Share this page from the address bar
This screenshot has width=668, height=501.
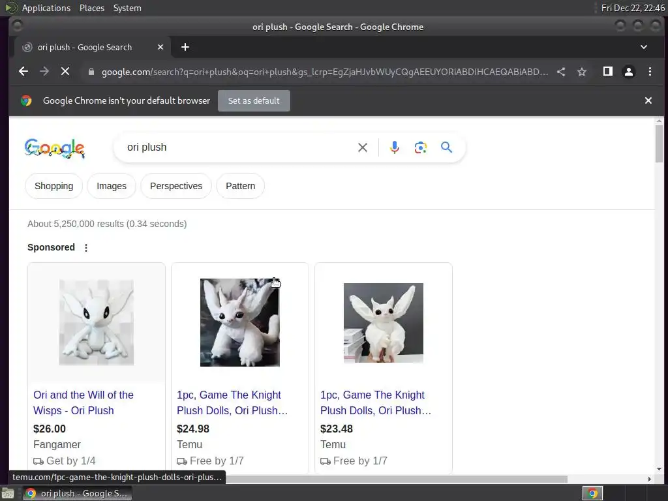coord(561,72)
